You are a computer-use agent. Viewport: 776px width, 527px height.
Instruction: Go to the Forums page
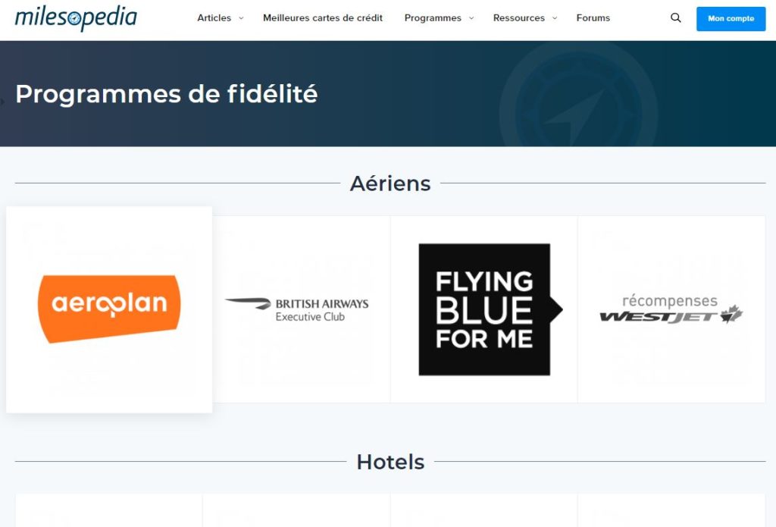click(593, 18)
